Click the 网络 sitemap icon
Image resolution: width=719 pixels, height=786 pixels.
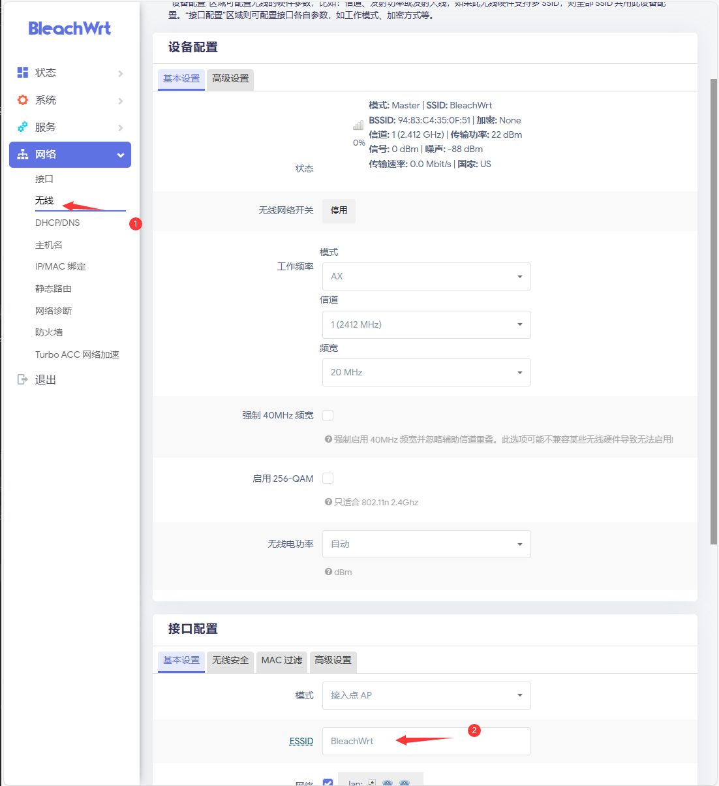point(23,155)
